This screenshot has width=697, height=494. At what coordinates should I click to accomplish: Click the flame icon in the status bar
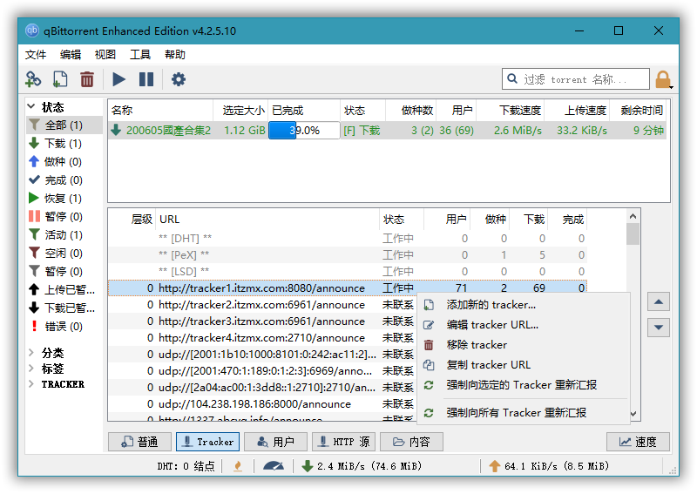pyautogui.click(x=238, y=466)
